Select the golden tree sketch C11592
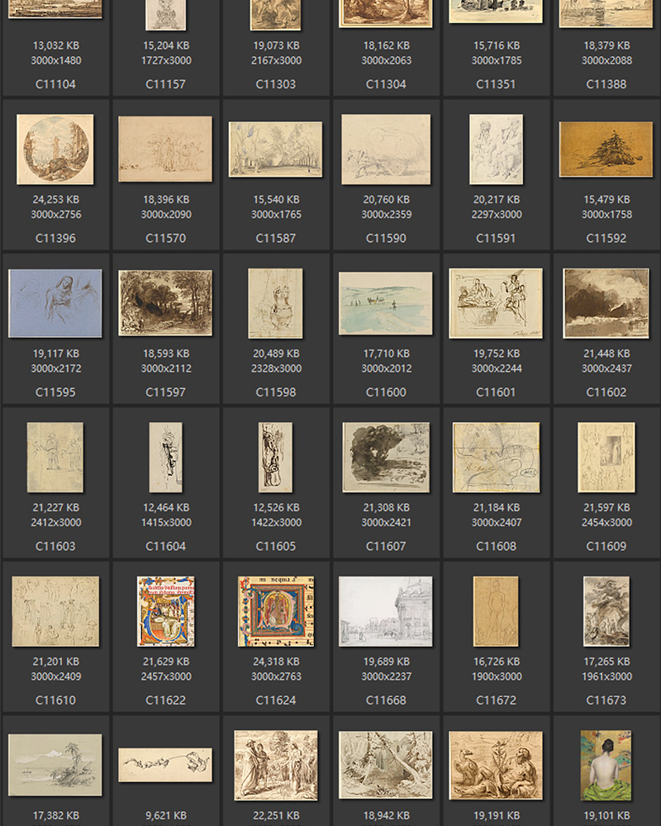 (606, 150)
